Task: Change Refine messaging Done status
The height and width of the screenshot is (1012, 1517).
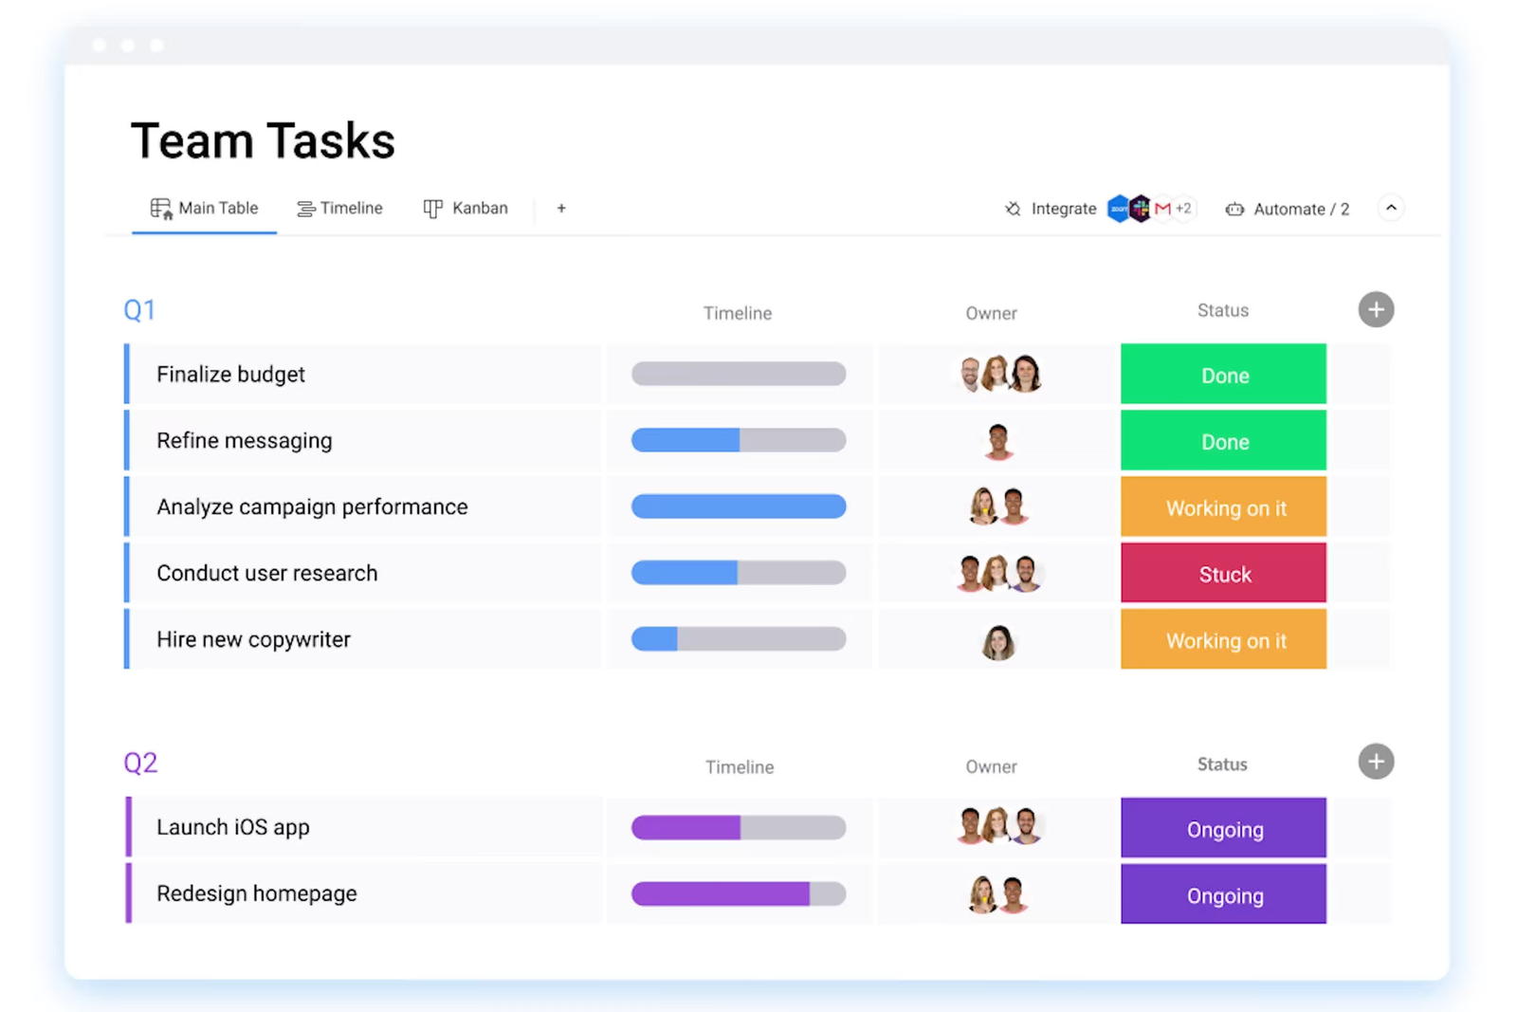Action: tap(1223, 440)
